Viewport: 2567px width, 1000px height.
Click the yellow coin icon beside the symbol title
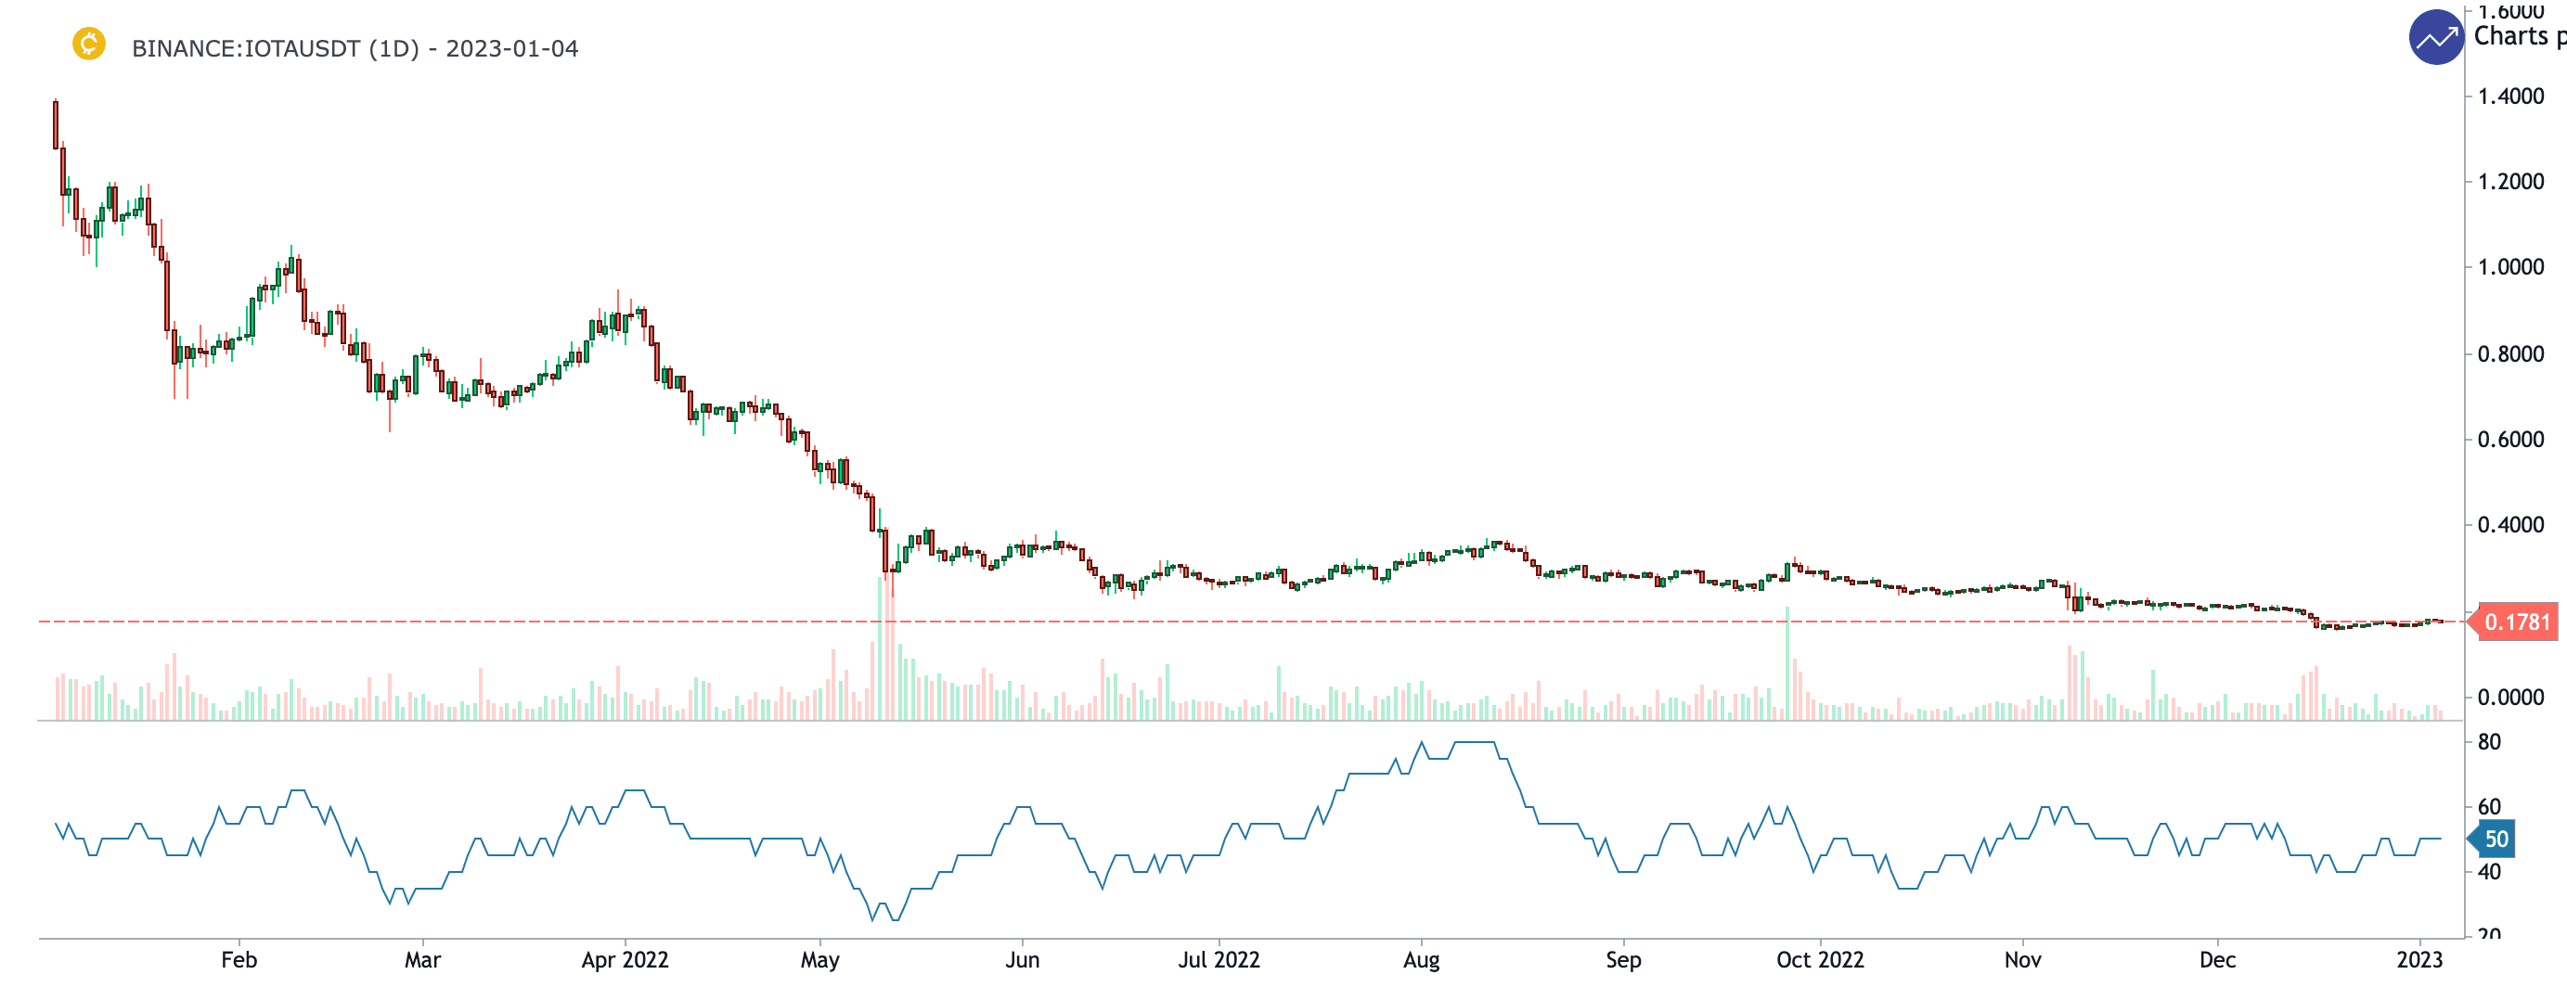(x=89, y=44)
